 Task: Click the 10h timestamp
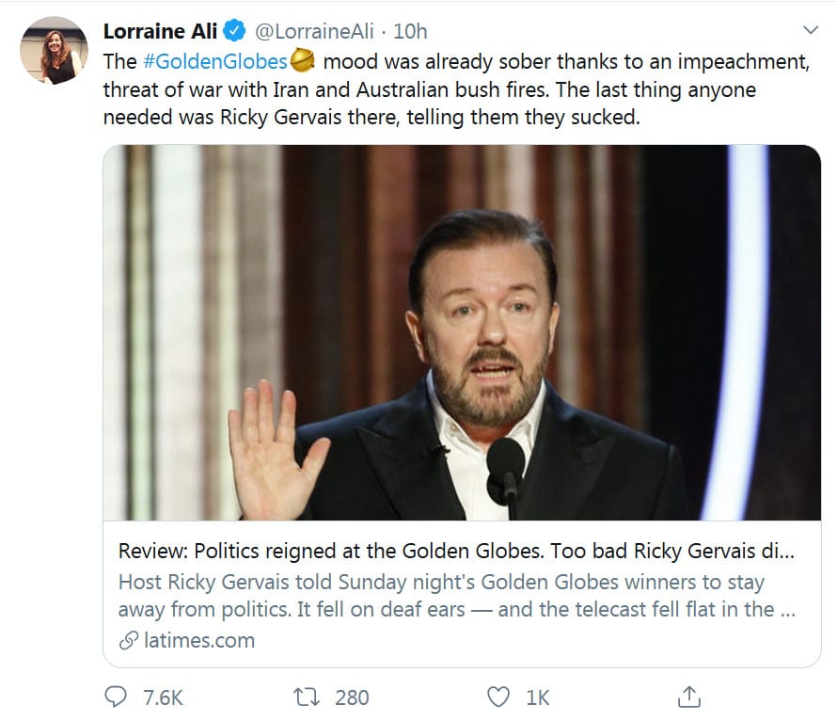(410, 32)
